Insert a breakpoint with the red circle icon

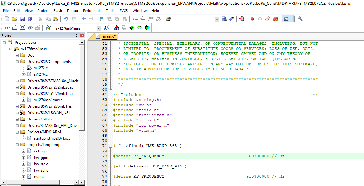click(252, 19)
